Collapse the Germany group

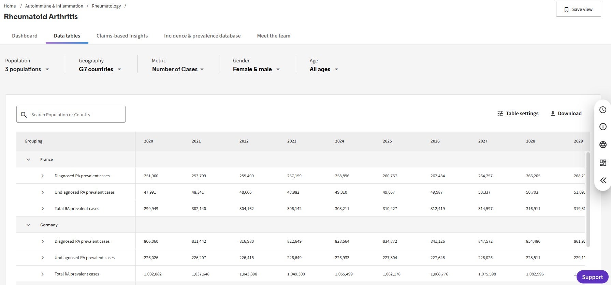tap(28, 225)
